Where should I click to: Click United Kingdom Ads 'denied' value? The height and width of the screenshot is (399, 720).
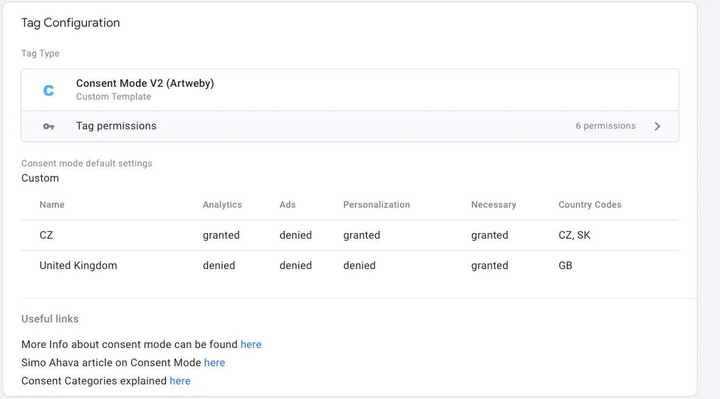click(296, 265)
